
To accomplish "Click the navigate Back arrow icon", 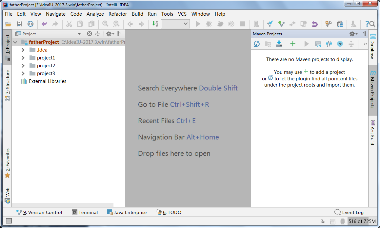I will click(x=130, y=24).
